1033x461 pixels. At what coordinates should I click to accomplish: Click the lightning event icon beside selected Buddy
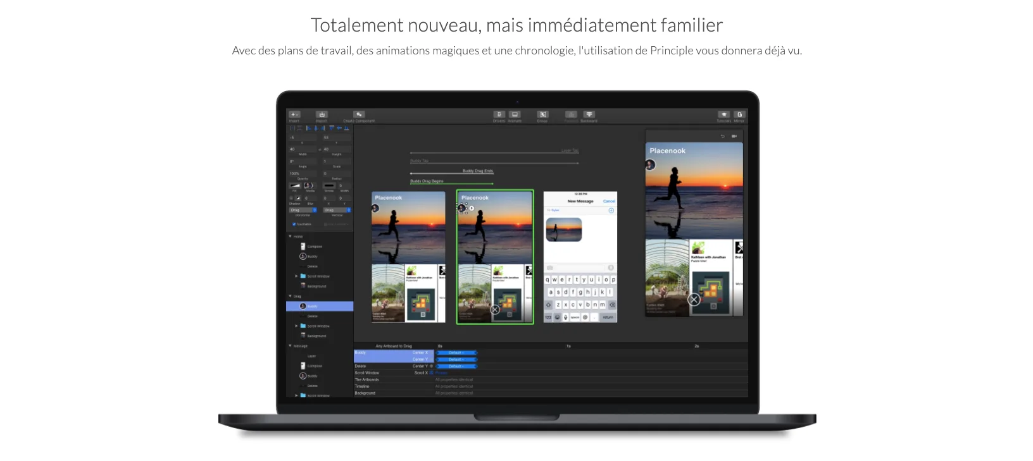tap(472, 208)
